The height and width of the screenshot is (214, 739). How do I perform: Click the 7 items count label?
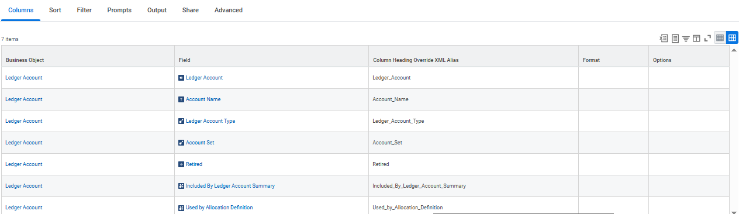click(x=10, y=39)
